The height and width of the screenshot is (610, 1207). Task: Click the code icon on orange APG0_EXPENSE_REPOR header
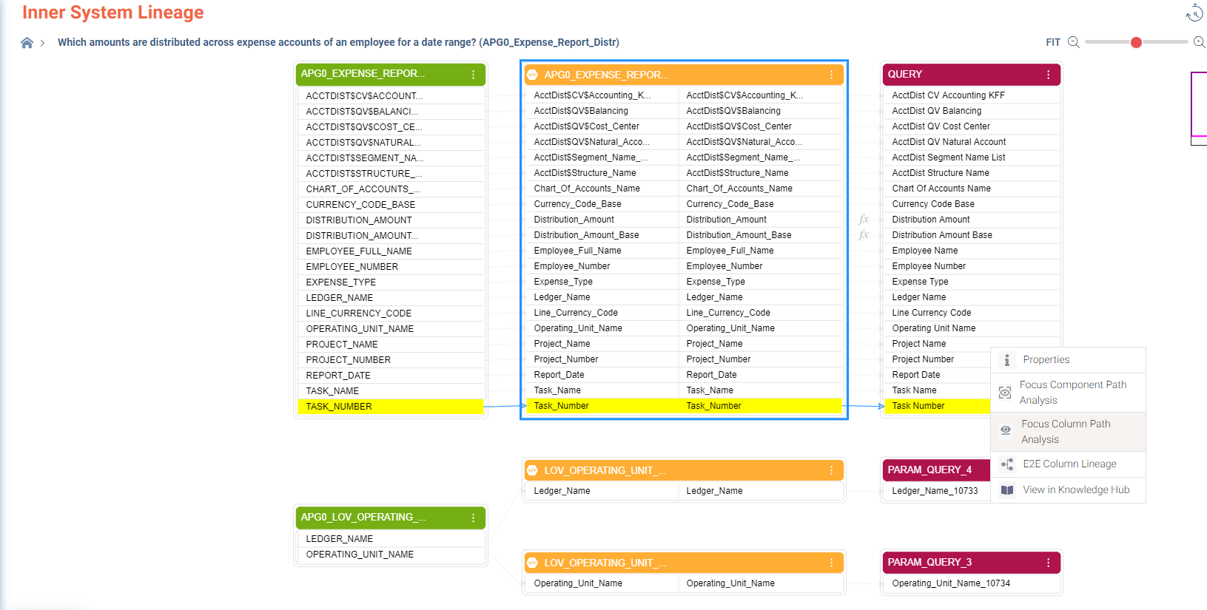(x=532, y=75)
